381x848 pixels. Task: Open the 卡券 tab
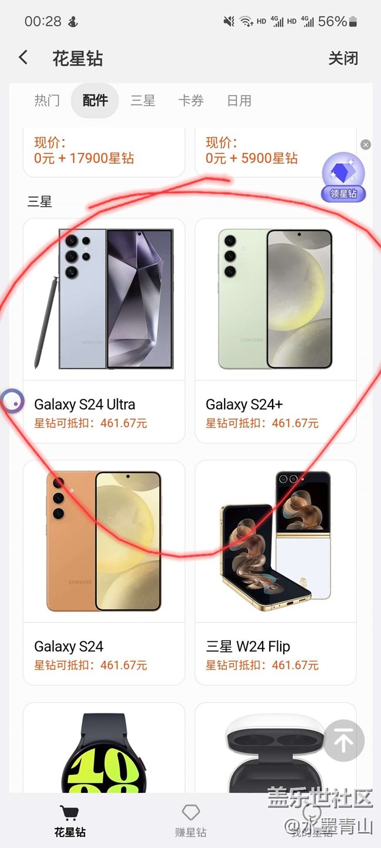pos(191,100)
